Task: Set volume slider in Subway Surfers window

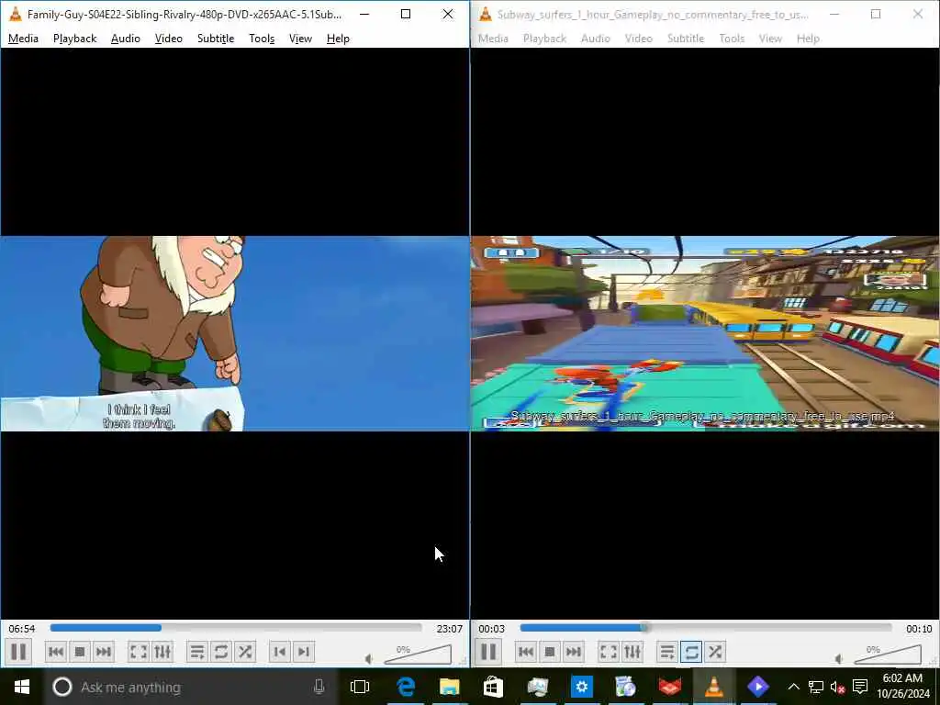Action: pyautogui.click(x=888, y=655)
